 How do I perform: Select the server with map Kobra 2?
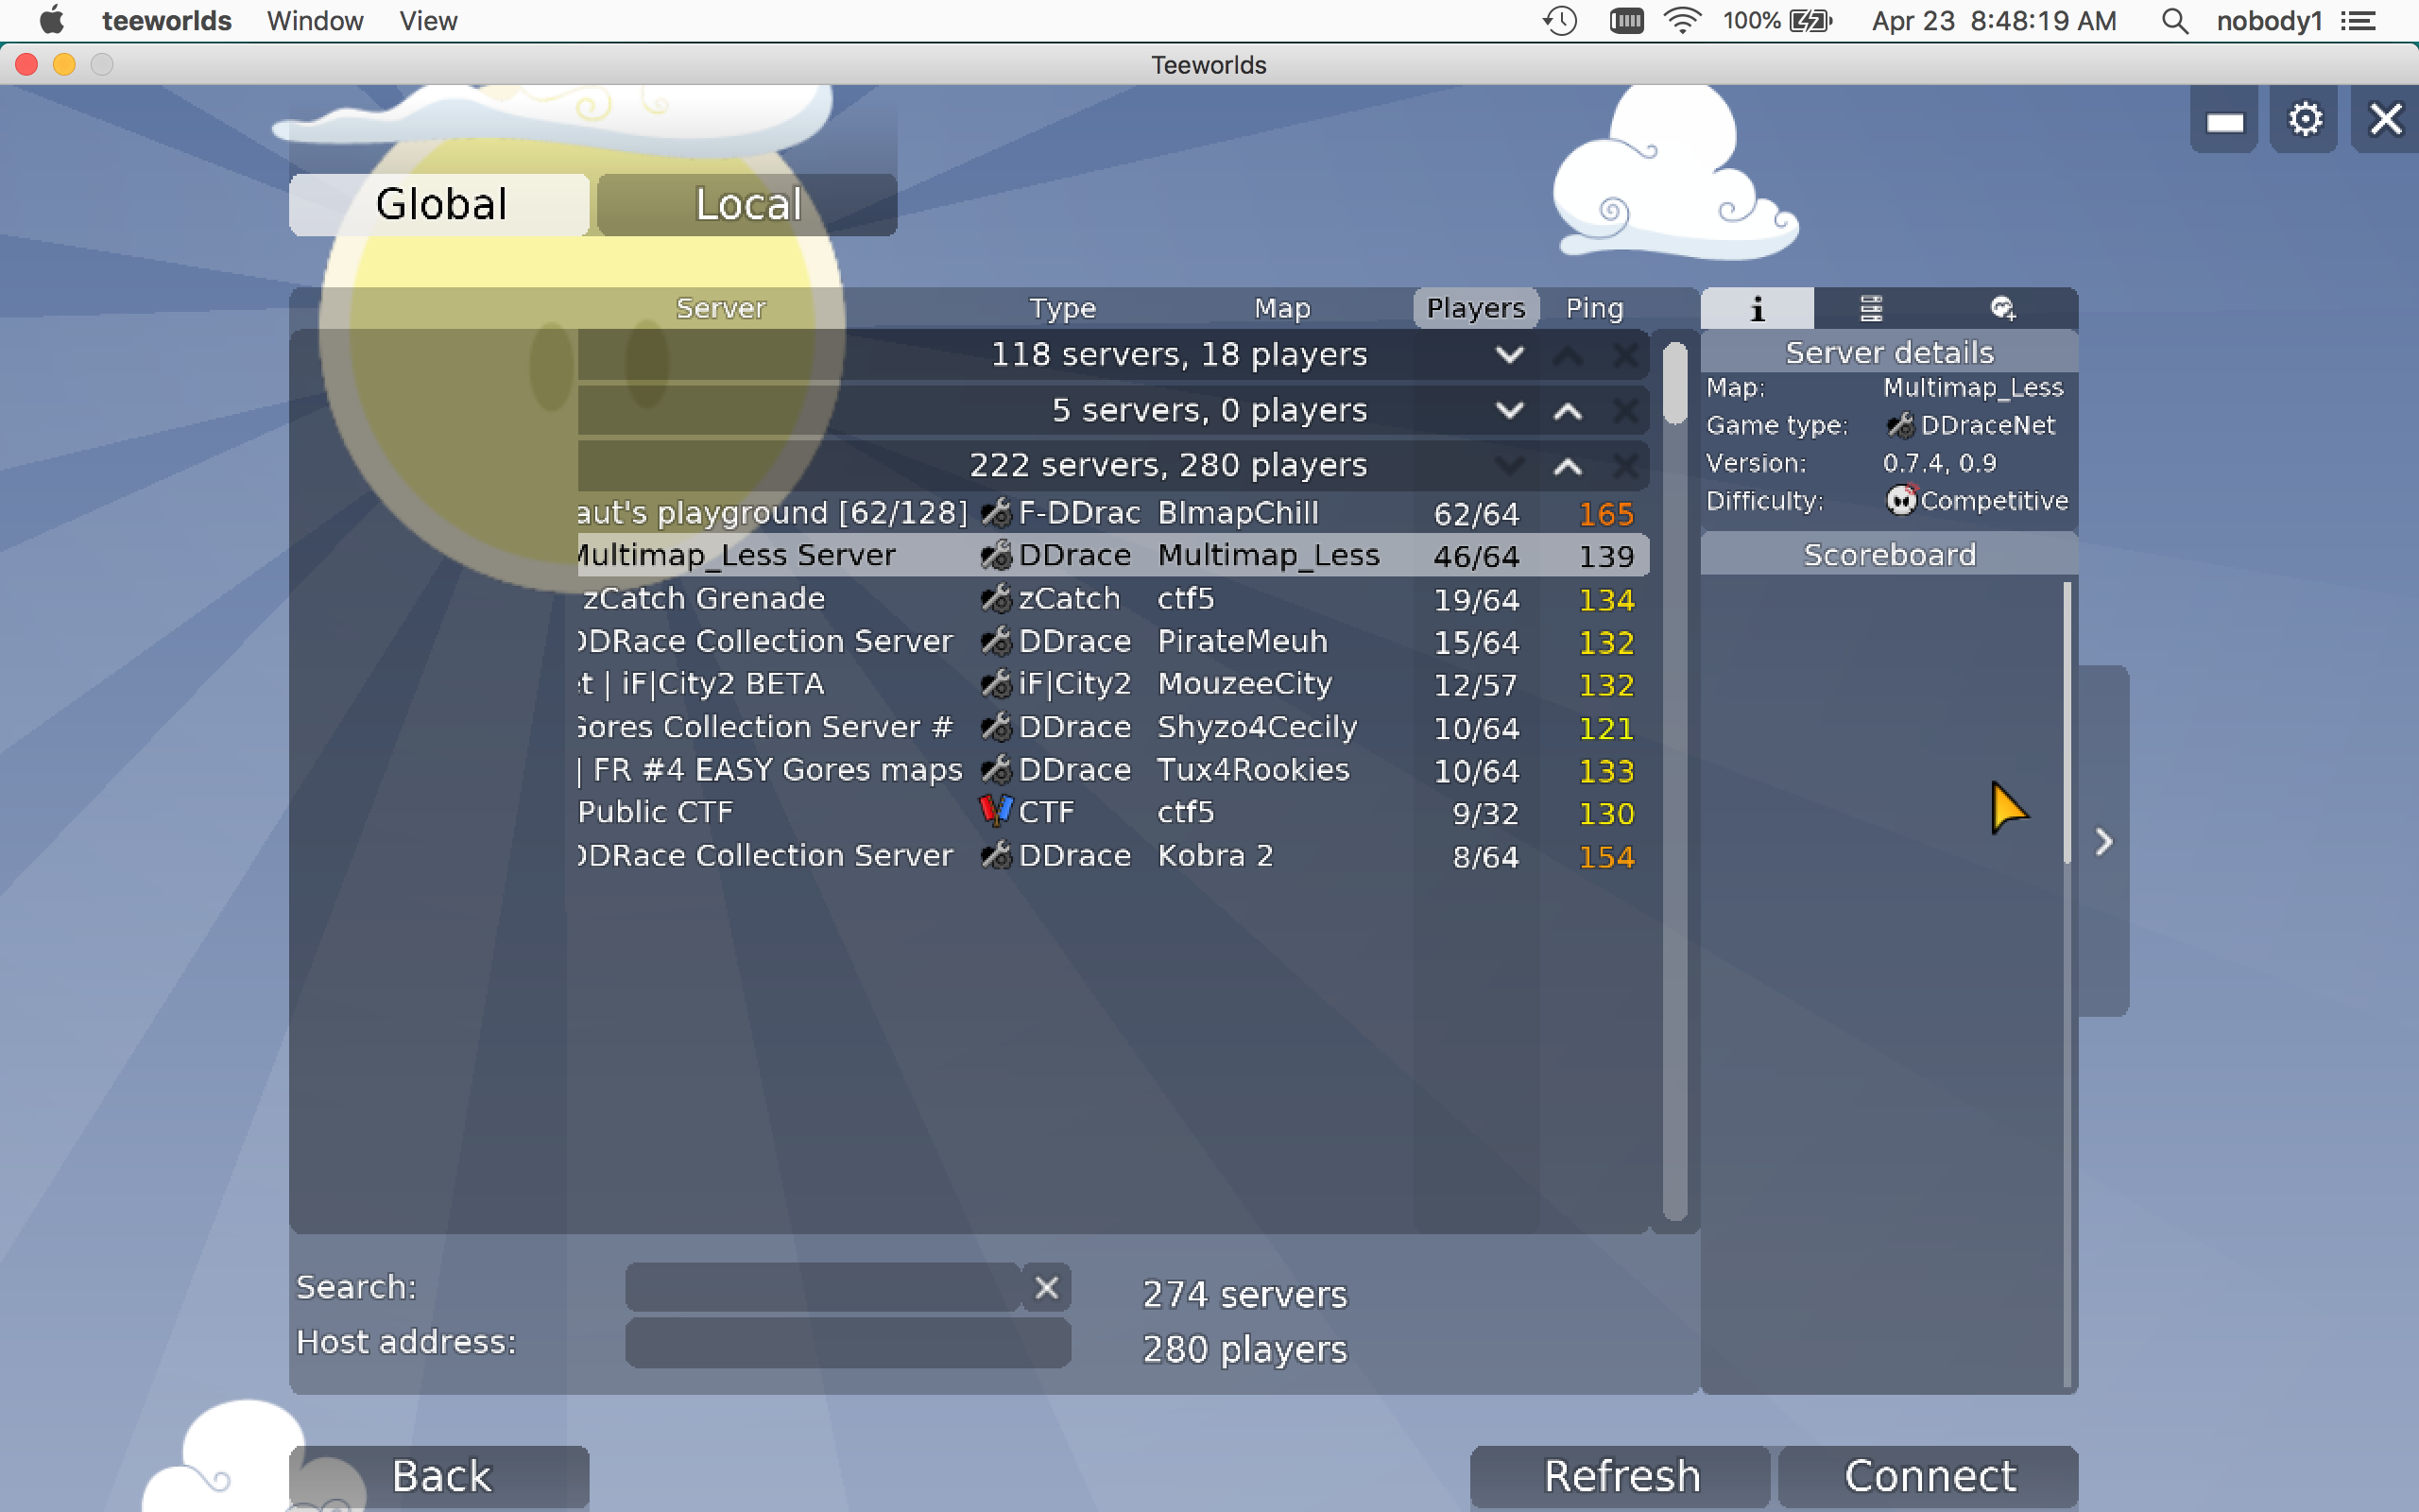1112,855
